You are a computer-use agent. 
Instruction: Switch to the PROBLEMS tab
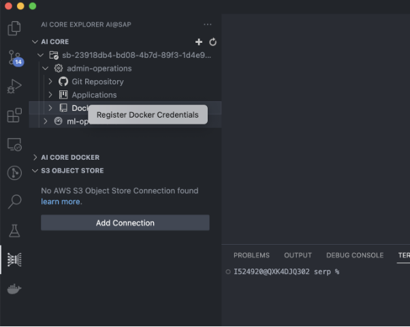point(251,255)
